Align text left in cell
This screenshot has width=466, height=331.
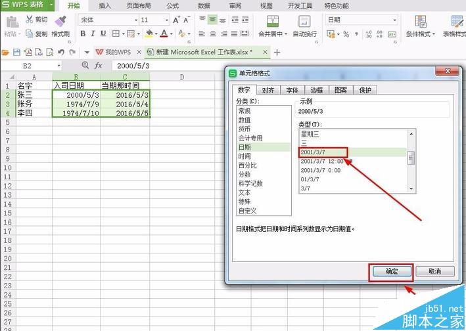tap(202, 33)
